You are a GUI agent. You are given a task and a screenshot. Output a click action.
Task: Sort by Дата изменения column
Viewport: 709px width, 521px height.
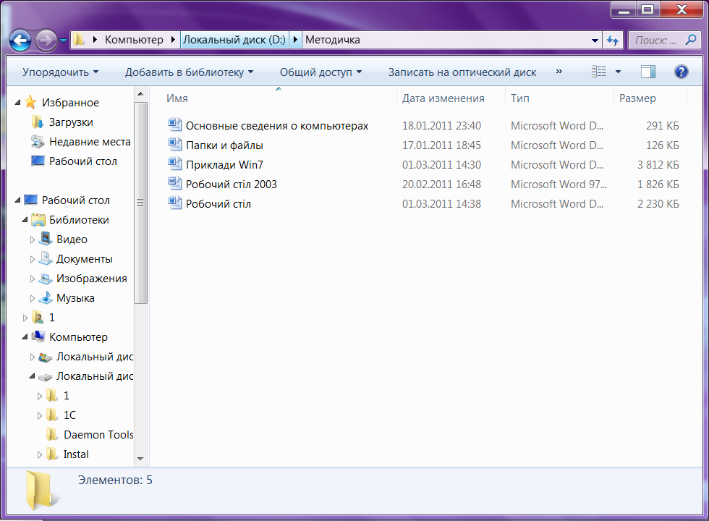(443, 98)
